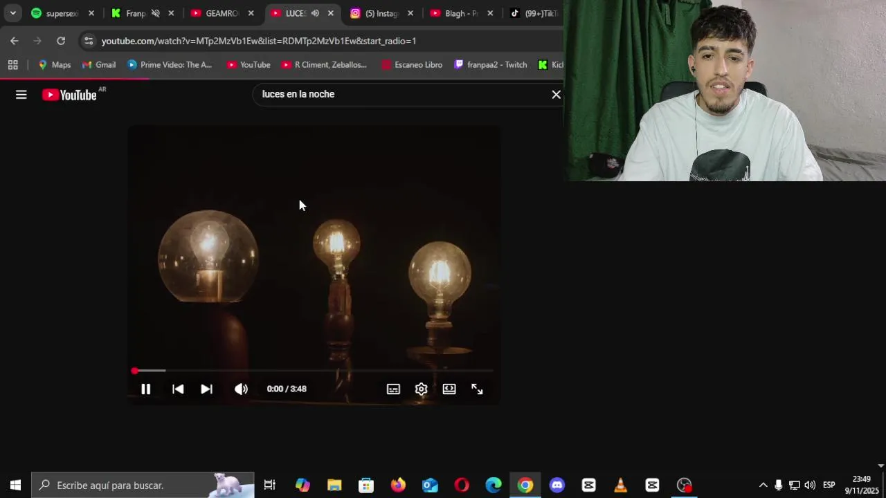Open the YouTube bookmark

tap(248, 64)
